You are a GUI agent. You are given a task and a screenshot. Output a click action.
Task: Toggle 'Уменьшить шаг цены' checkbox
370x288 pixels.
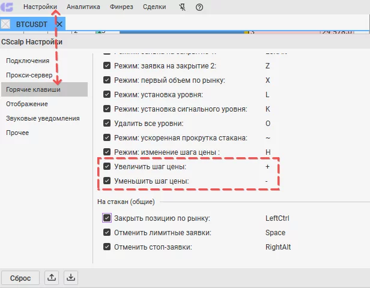click(x=107, y=181)
